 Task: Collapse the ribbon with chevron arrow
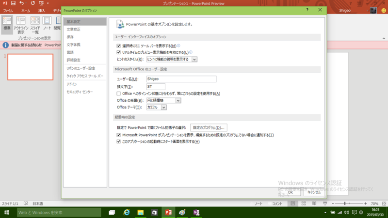coord(384,38)
